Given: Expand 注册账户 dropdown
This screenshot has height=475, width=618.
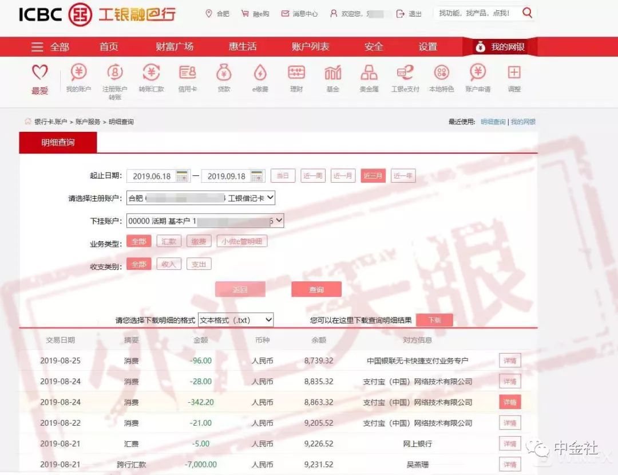Looking at the screenshot, I should [x=201, y=198].
